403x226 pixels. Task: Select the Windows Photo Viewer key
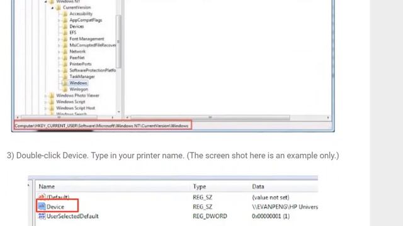[x=77, y=95]
